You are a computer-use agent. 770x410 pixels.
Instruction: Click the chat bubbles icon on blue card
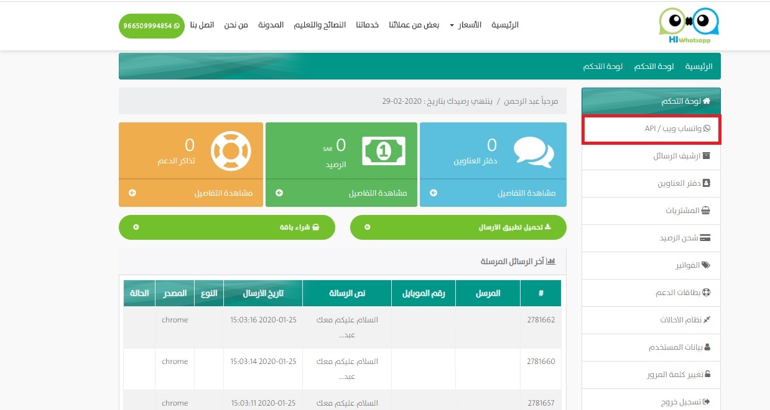click(x=534, y=151)
